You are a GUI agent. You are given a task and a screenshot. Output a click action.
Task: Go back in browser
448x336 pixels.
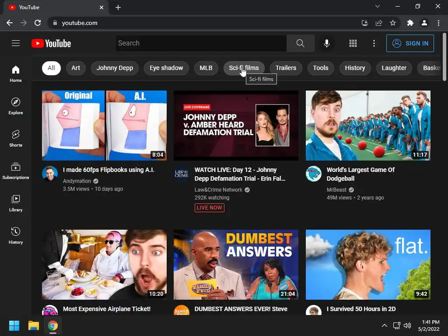click(x=10, y=23)
